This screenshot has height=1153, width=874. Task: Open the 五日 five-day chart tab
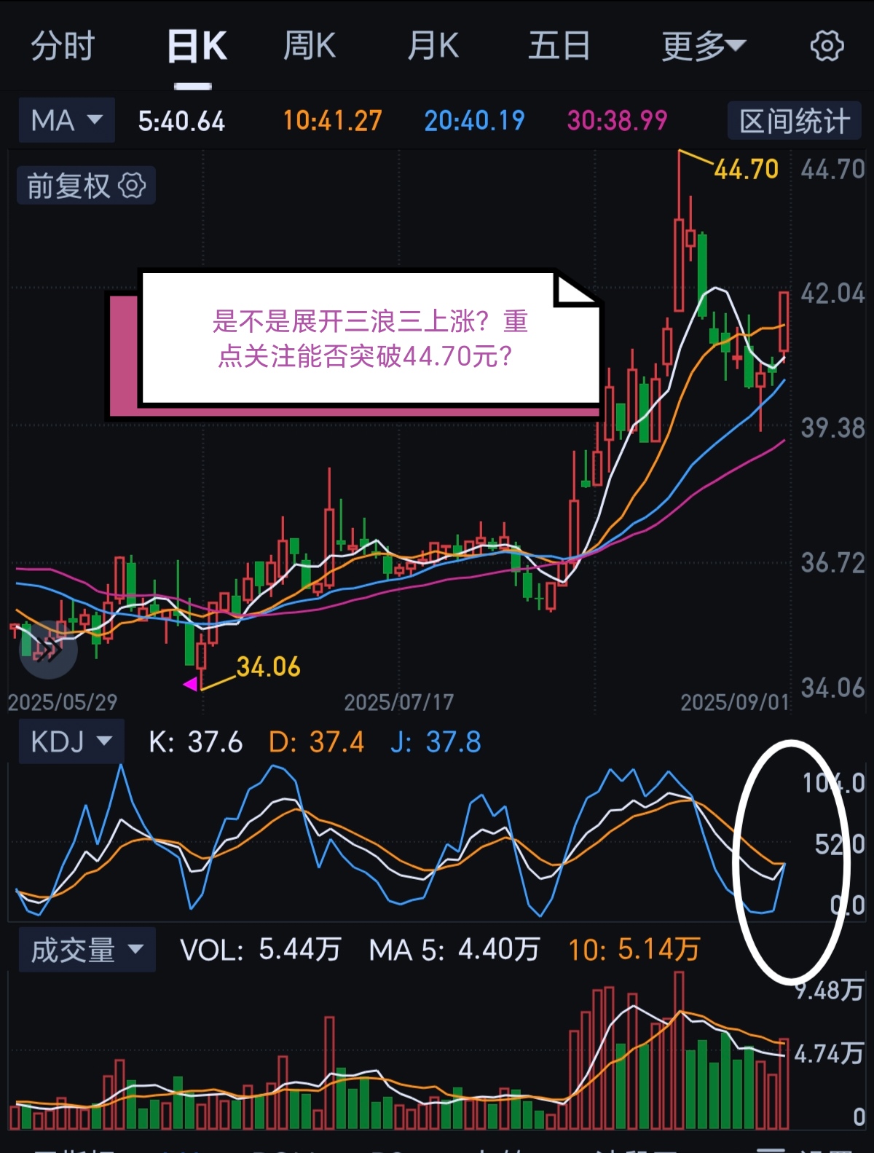click(x=559, y=47)
